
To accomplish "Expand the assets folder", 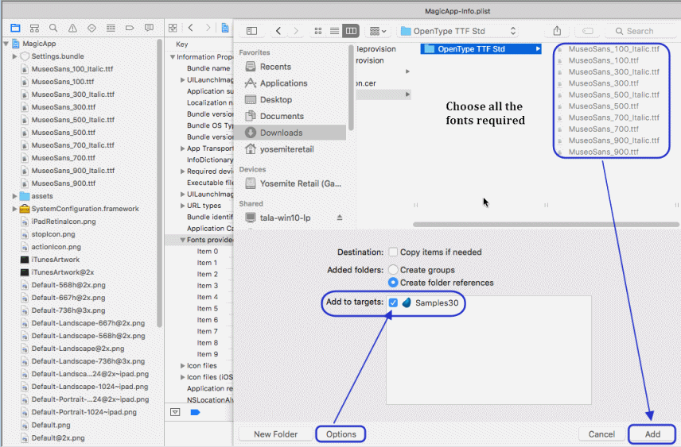I will (15, 196).
